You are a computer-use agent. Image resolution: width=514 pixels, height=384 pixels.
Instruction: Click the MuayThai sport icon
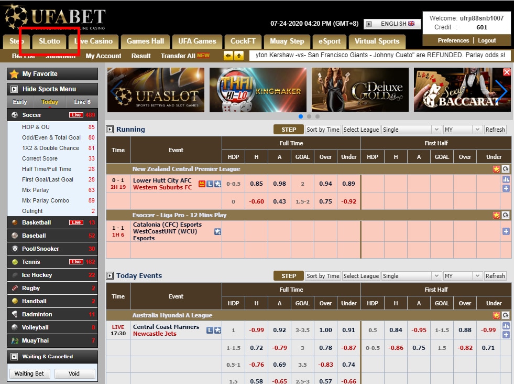[15, 340]
